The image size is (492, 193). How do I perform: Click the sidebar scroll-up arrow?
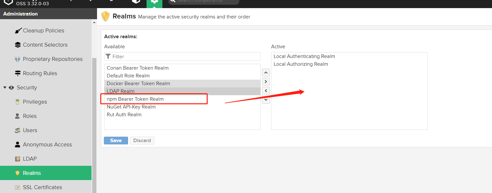pyautogui.click(x=94, y=22)
